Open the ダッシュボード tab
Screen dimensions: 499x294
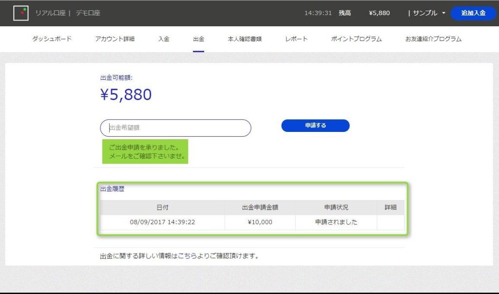[x=52, y=39]
